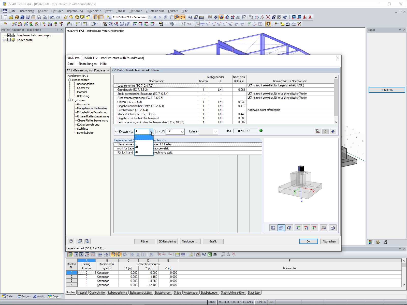
Task: Open Meldungen… messages button
Action: (x=190, y=241)
